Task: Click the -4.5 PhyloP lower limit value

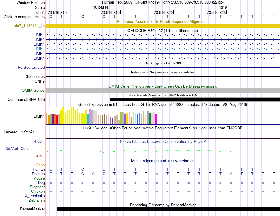Action: (38, 156)
